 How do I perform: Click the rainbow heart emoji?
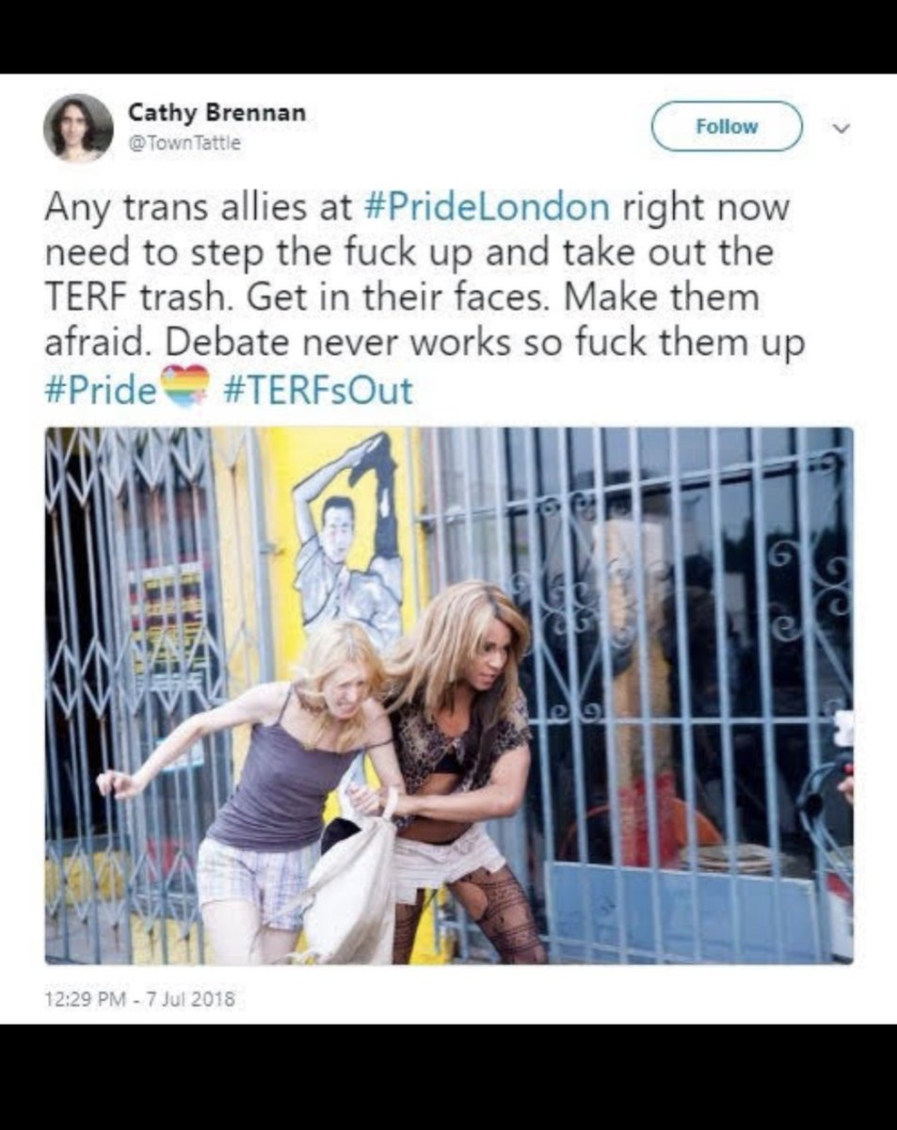click(184, 386)
